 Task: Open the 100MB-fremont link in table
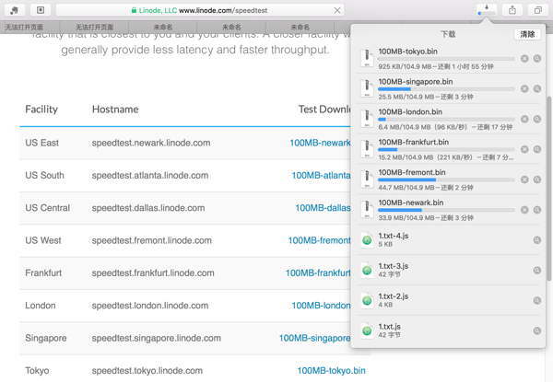click(319, 240)
